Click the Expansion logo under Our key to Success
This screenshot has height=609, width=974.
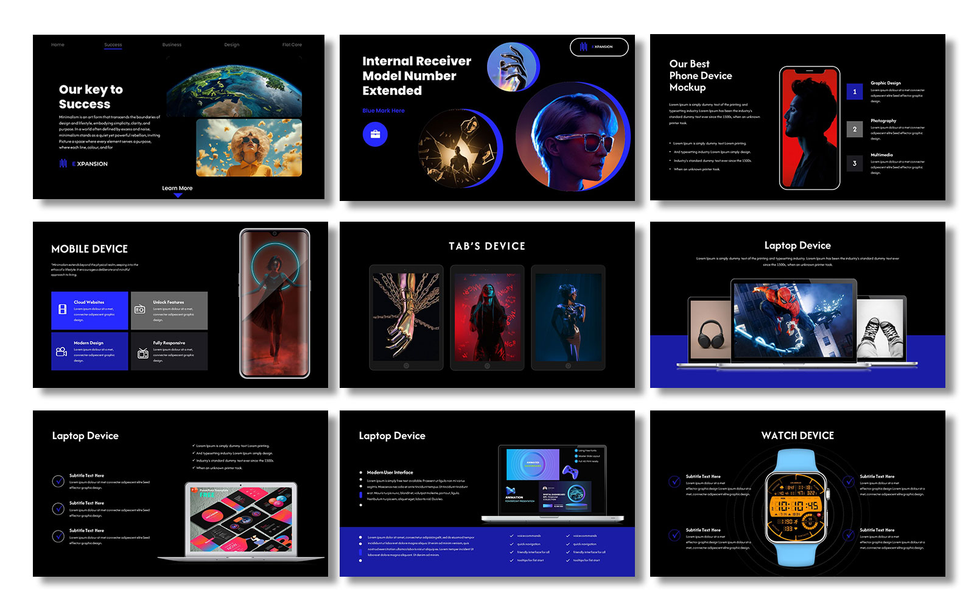pos(83,164)
